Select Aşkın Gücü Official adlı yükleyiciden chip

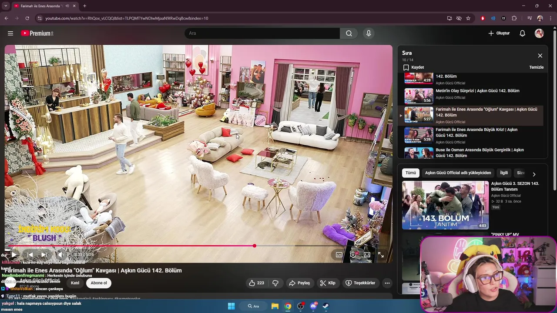(458, 173)
